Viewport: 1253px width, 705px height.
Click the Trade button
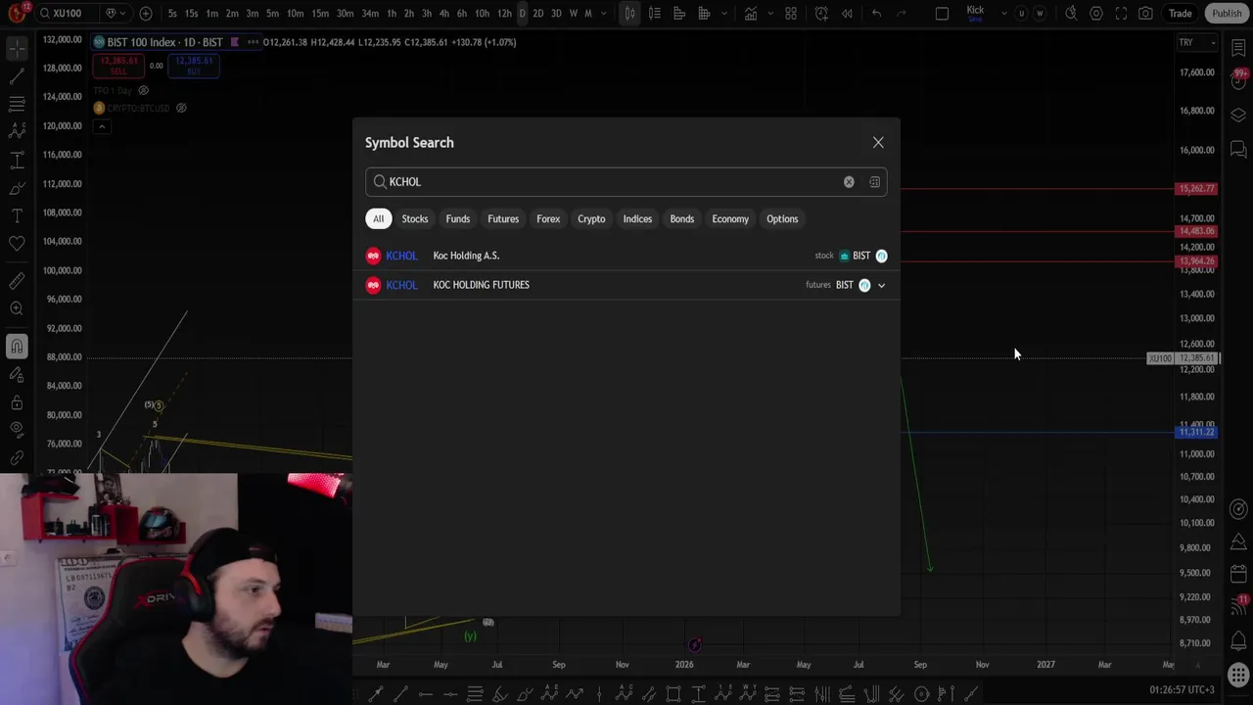click(1180, 14)
